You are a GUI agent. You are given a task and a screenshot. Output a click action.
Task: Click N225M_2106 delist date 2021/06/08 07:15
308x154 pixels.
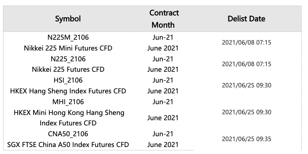tap(247, 42)
